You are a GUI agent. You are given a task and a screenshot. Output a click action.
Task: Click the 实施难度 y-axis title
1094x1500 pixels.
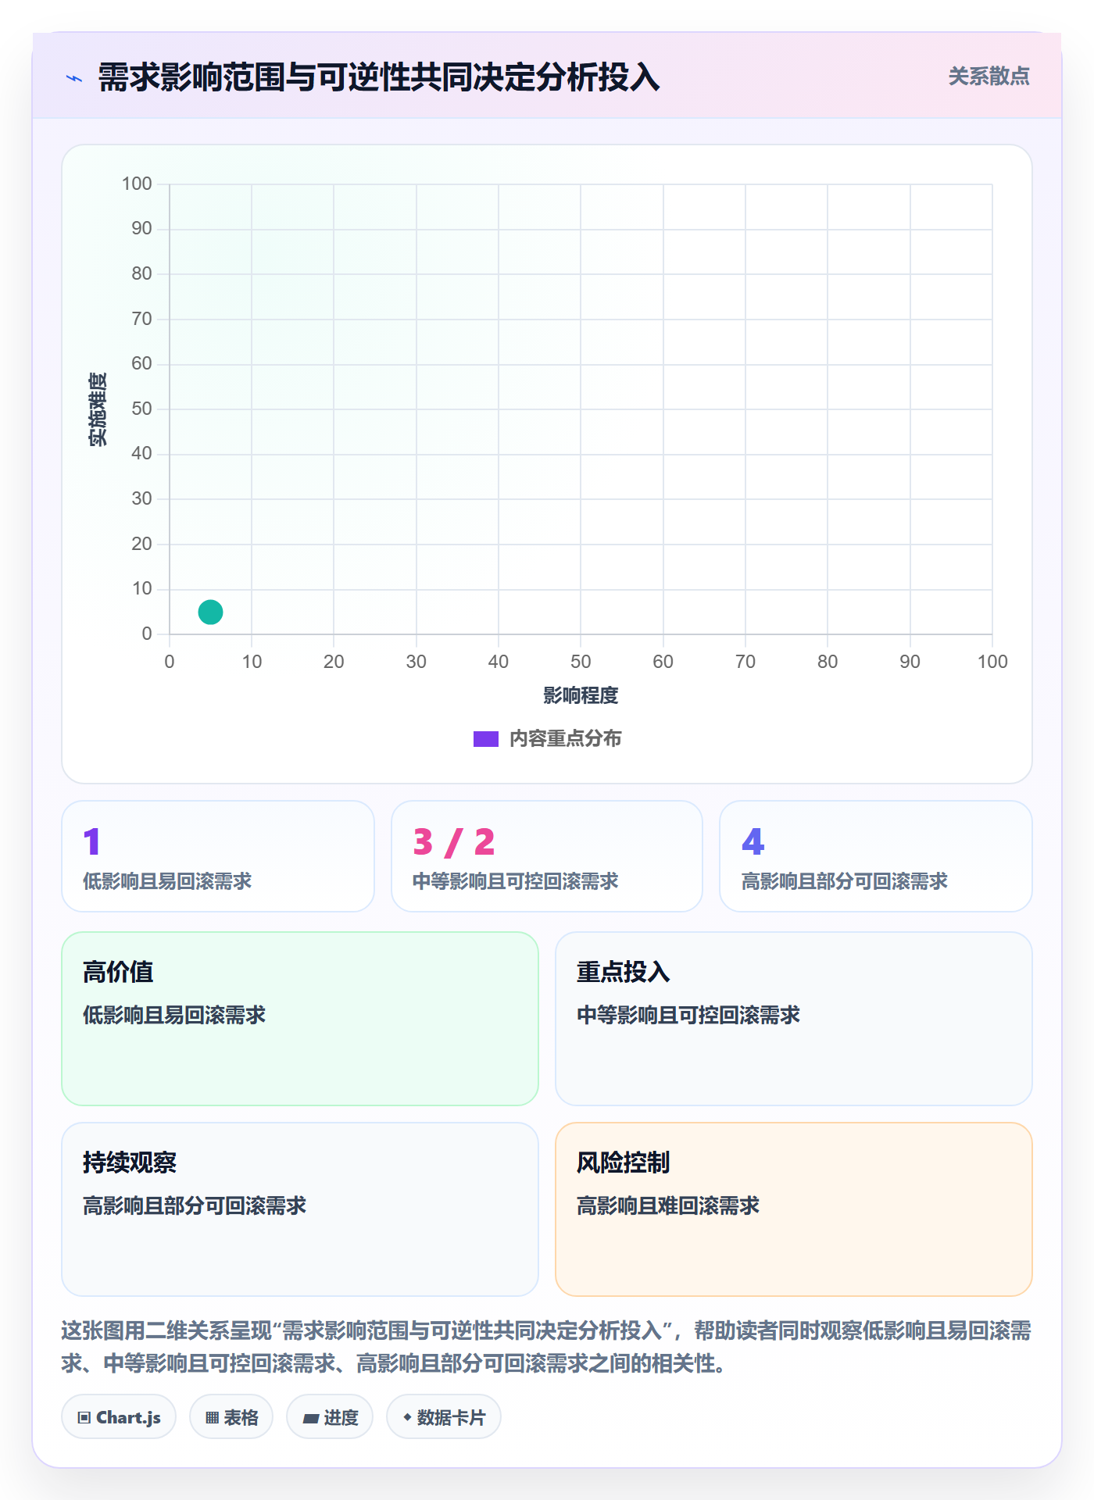click(x=98, y=409)
